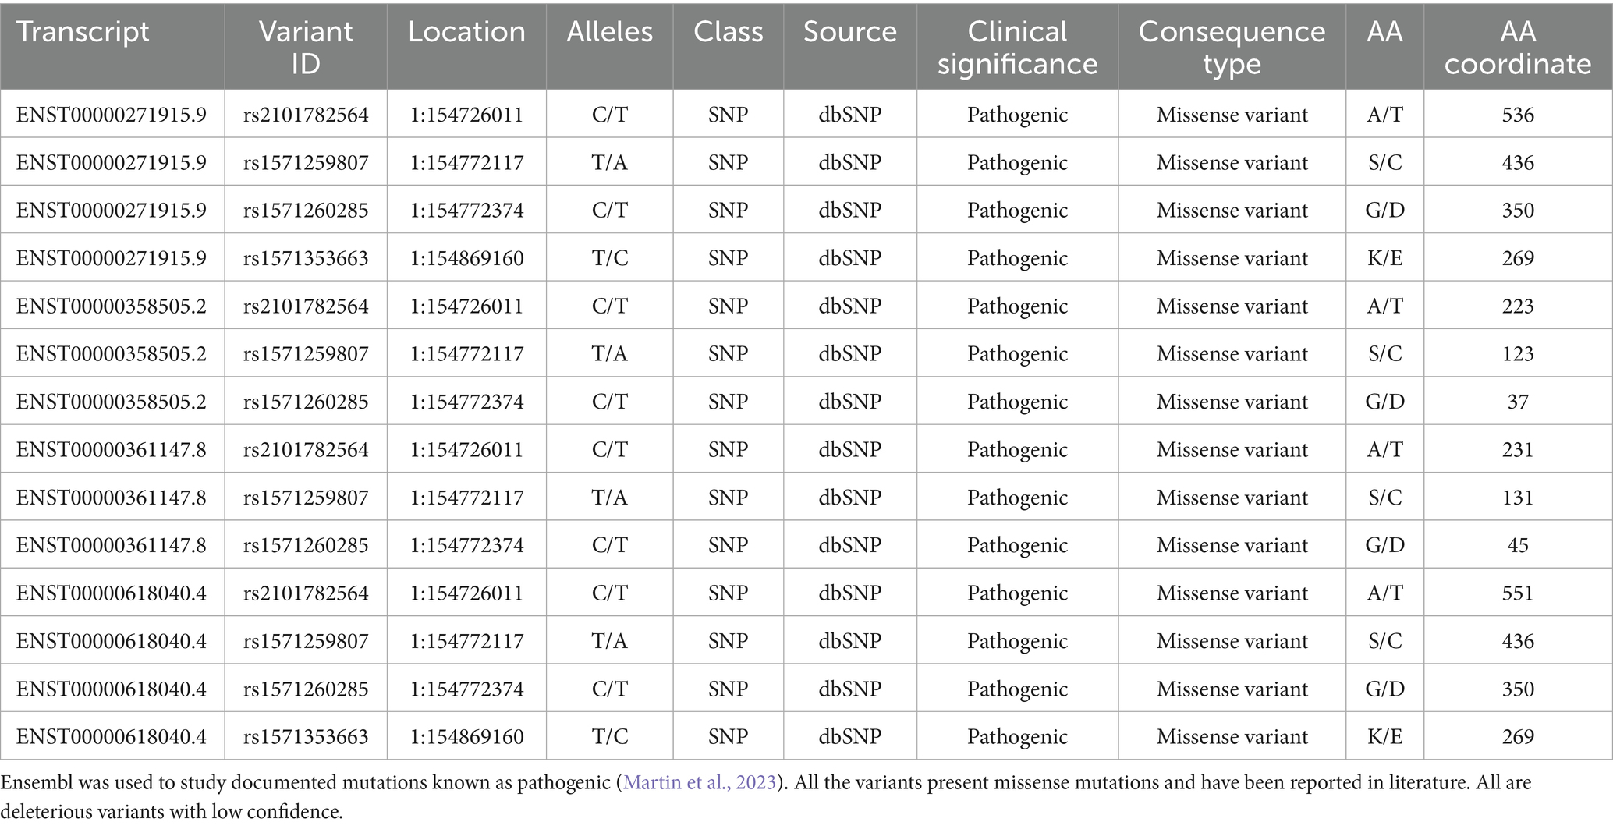The width and height of the screenshot is (1613, 829).
Task: Click the Alleles column header
Action: 609,32
